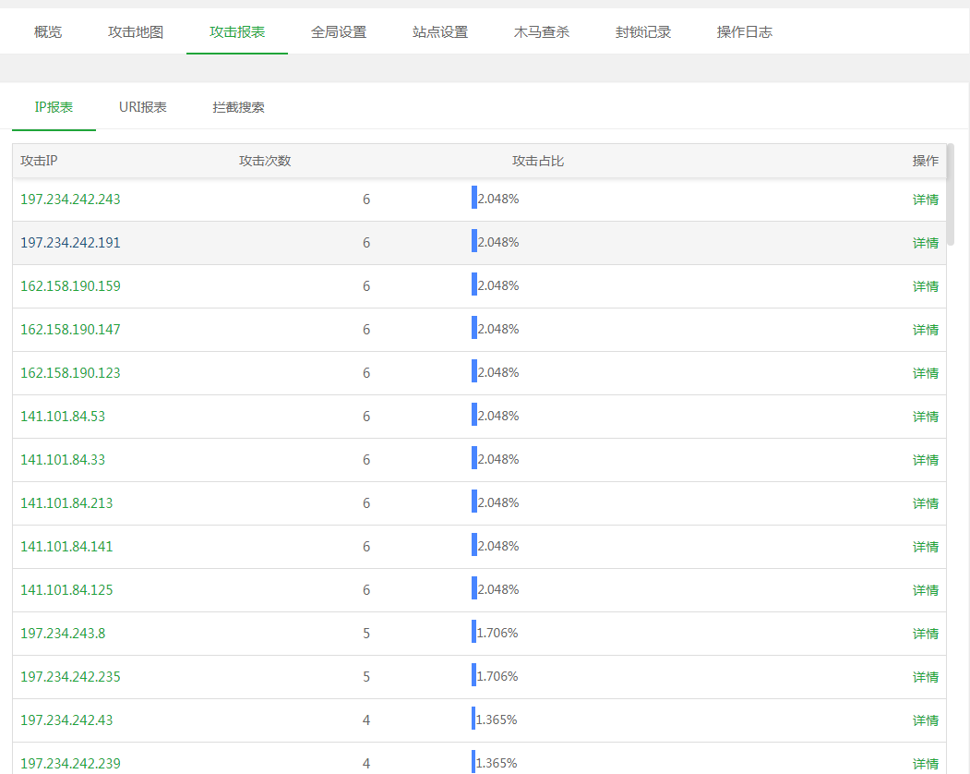Open 详情 for 141.101.84.33
970x774 pixels.
click(x=926, y=459)
